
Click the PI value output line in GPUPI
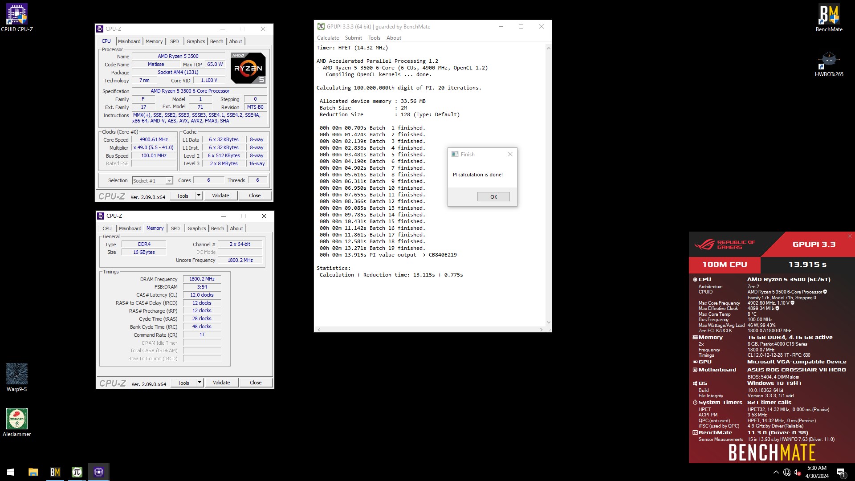(x=388, y=255)
